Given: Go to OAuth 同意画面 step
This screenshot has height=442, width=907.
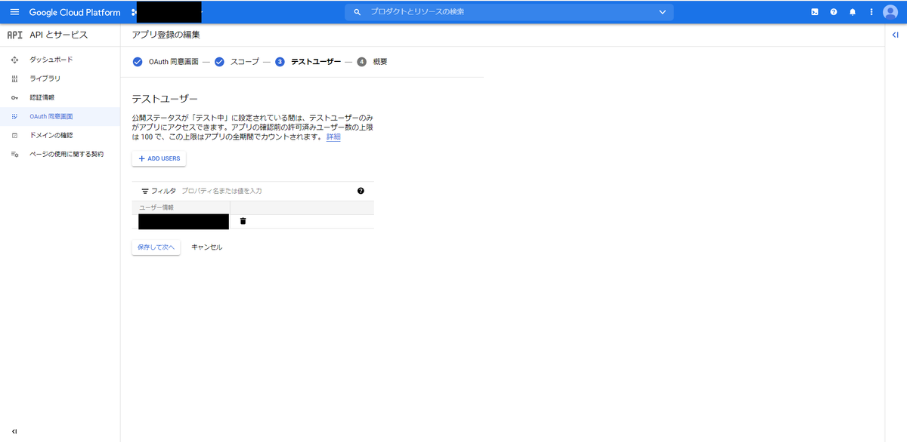Looking at the screenshot, I should click(x=166, y=62).
